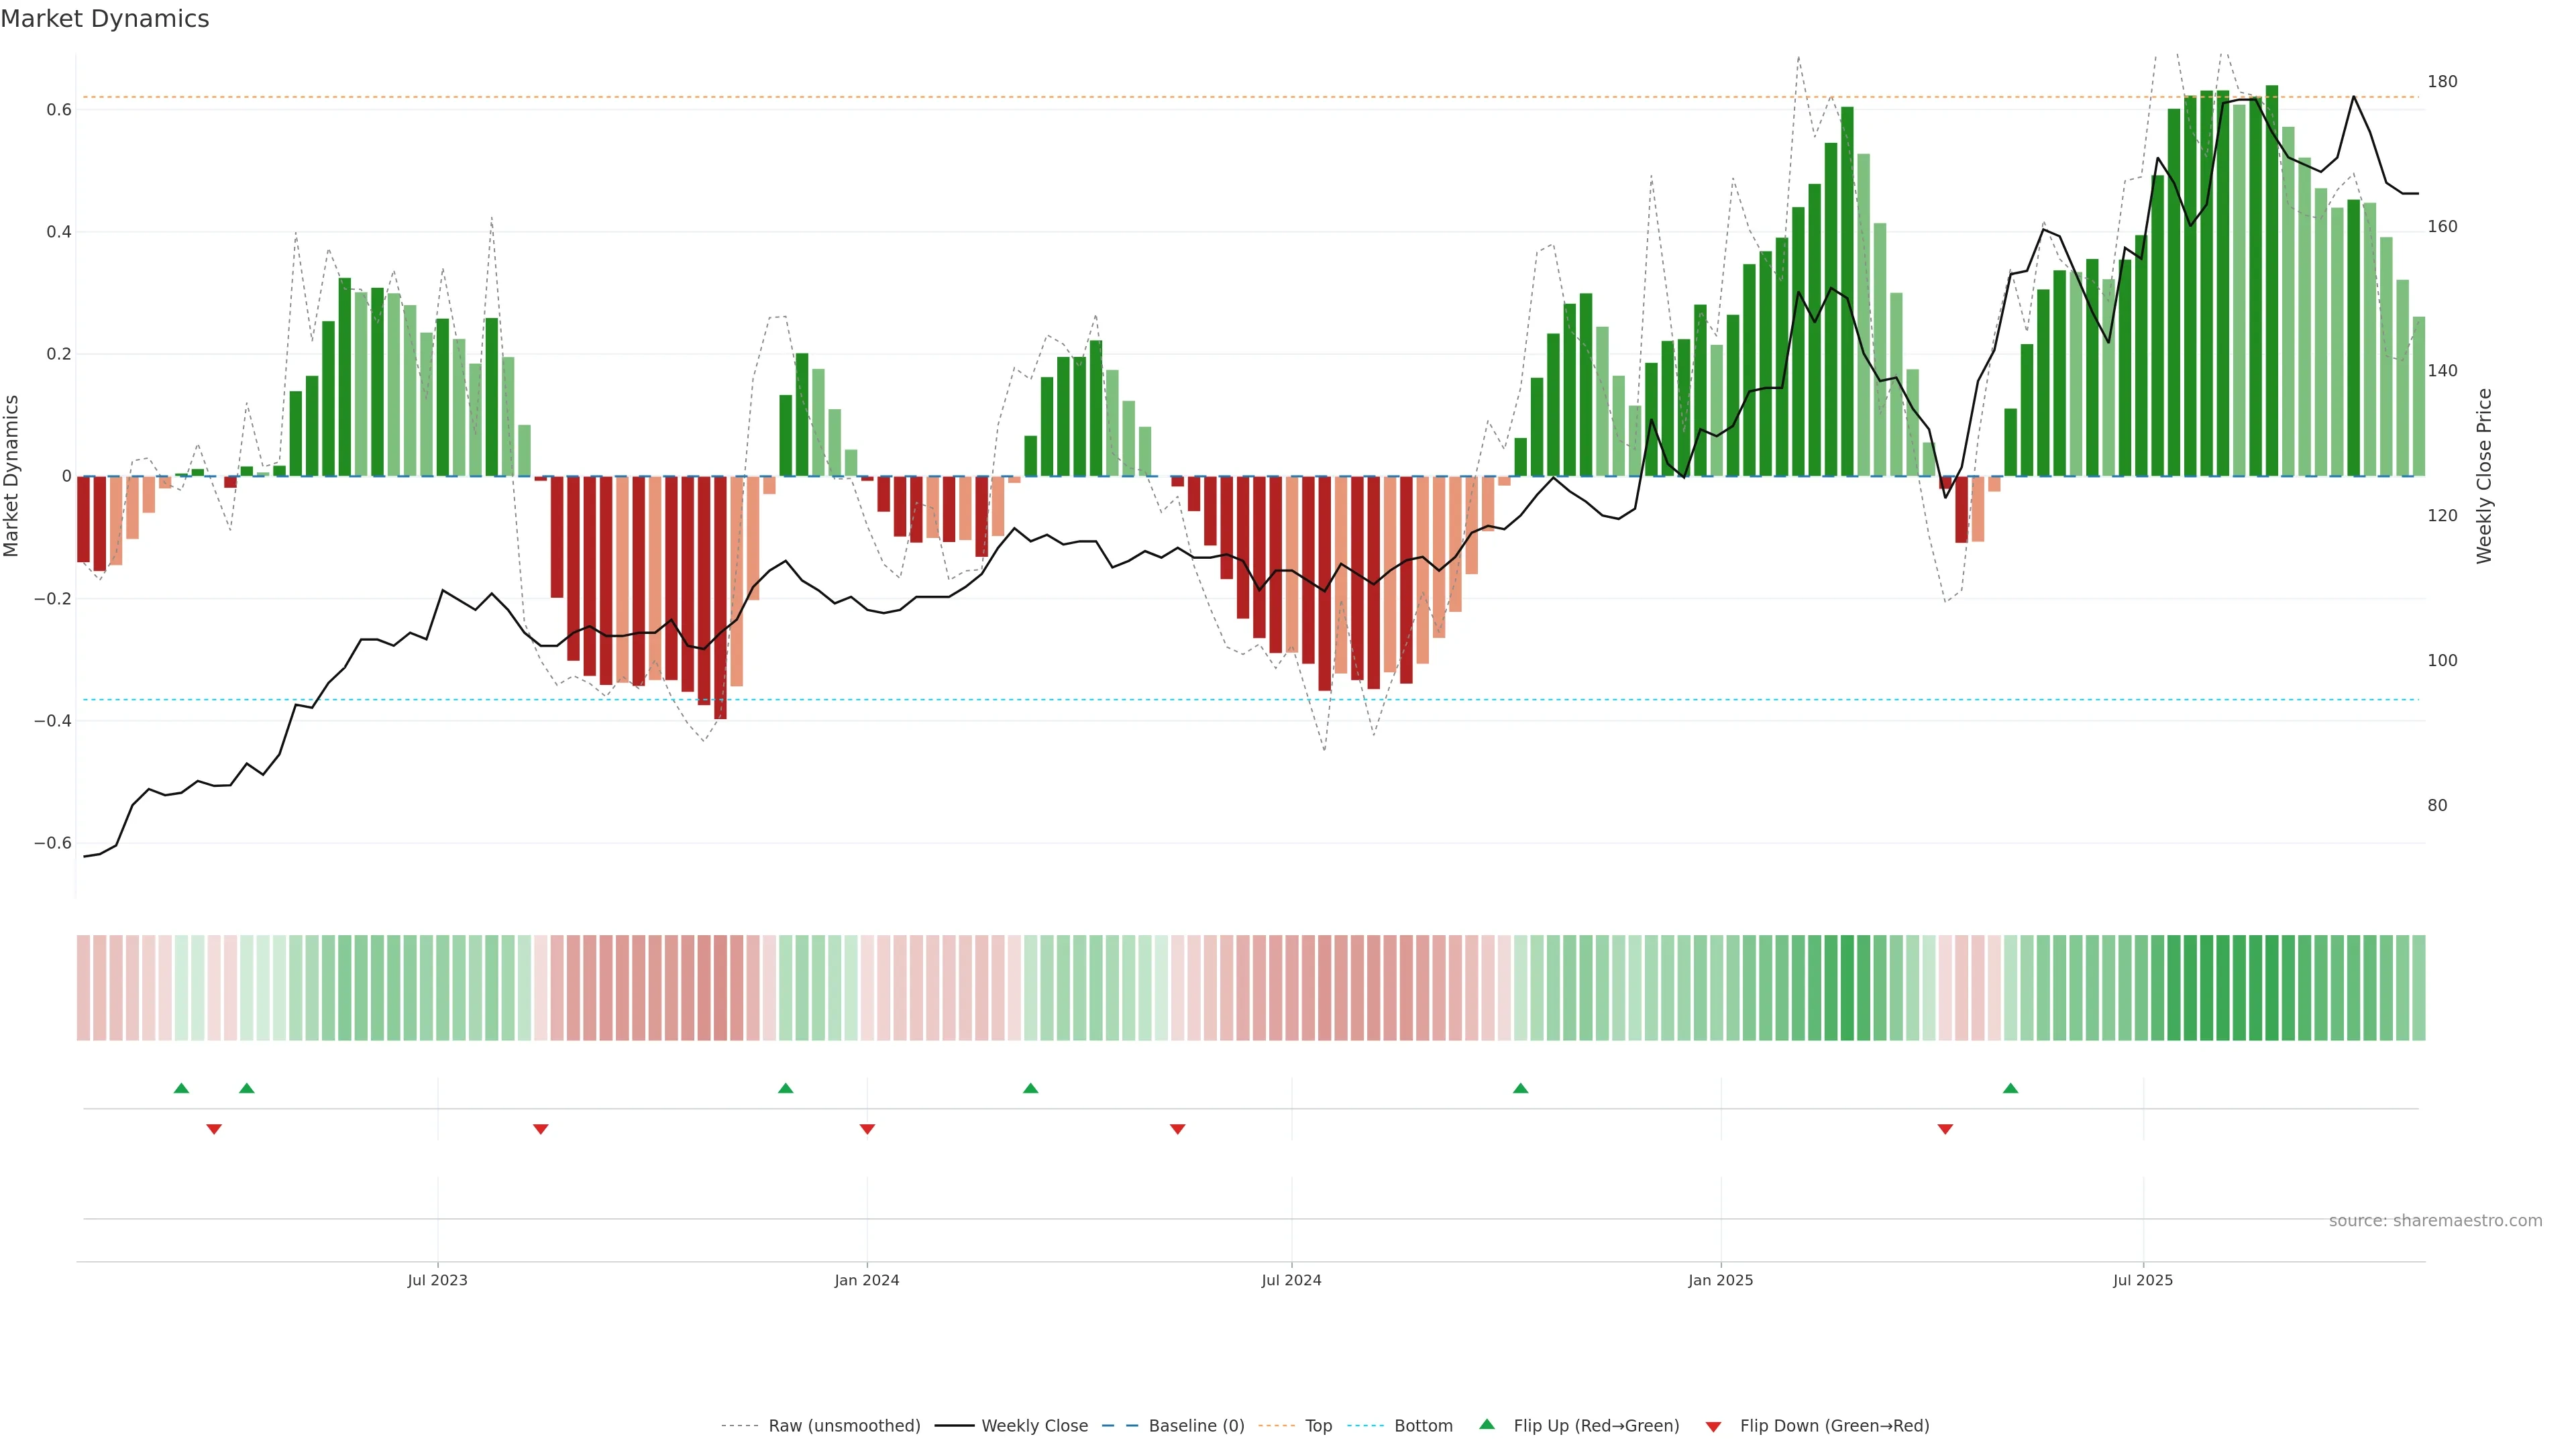Click the last green flip-up triangle marker
This screenshot has width=2576, height=1449.
click(x=2010, y=1088)
